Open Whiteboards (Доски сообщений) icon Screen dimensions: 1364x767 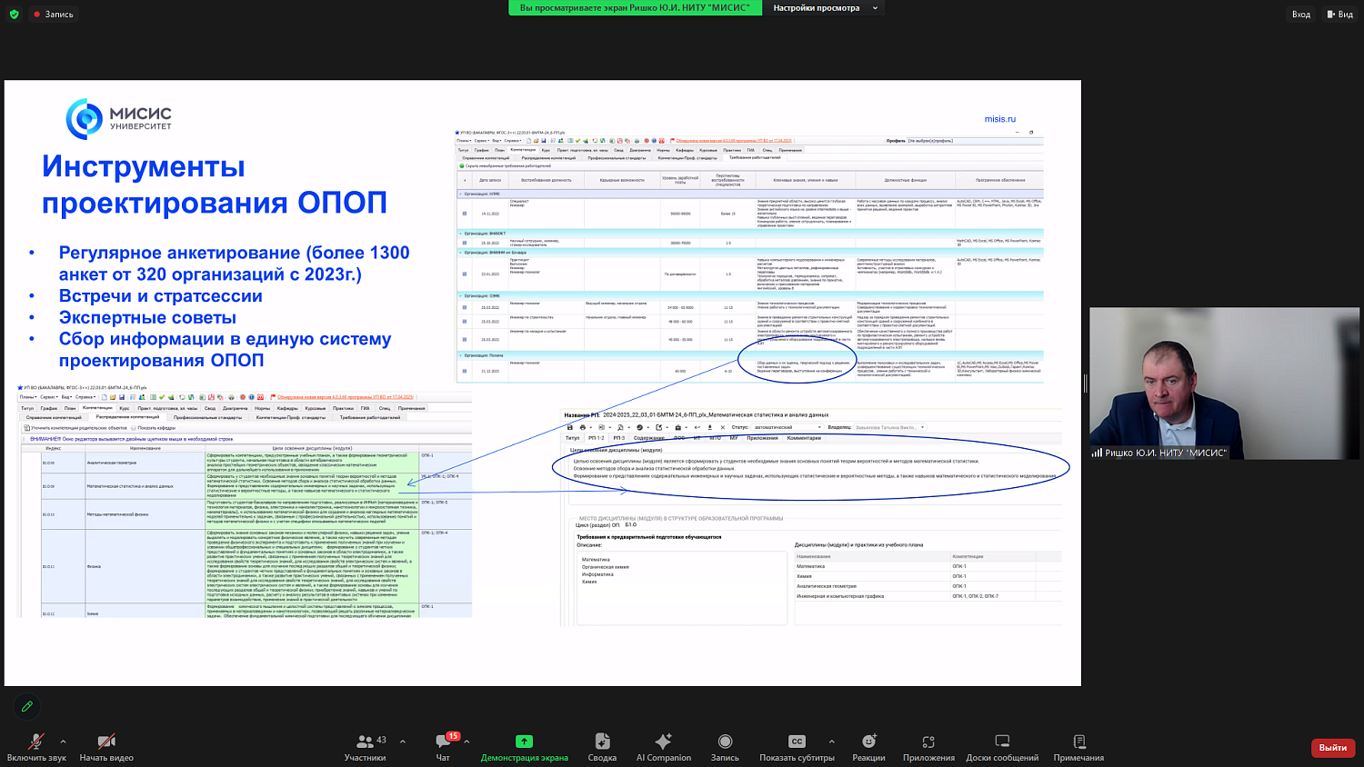[x=1002, y=742]
